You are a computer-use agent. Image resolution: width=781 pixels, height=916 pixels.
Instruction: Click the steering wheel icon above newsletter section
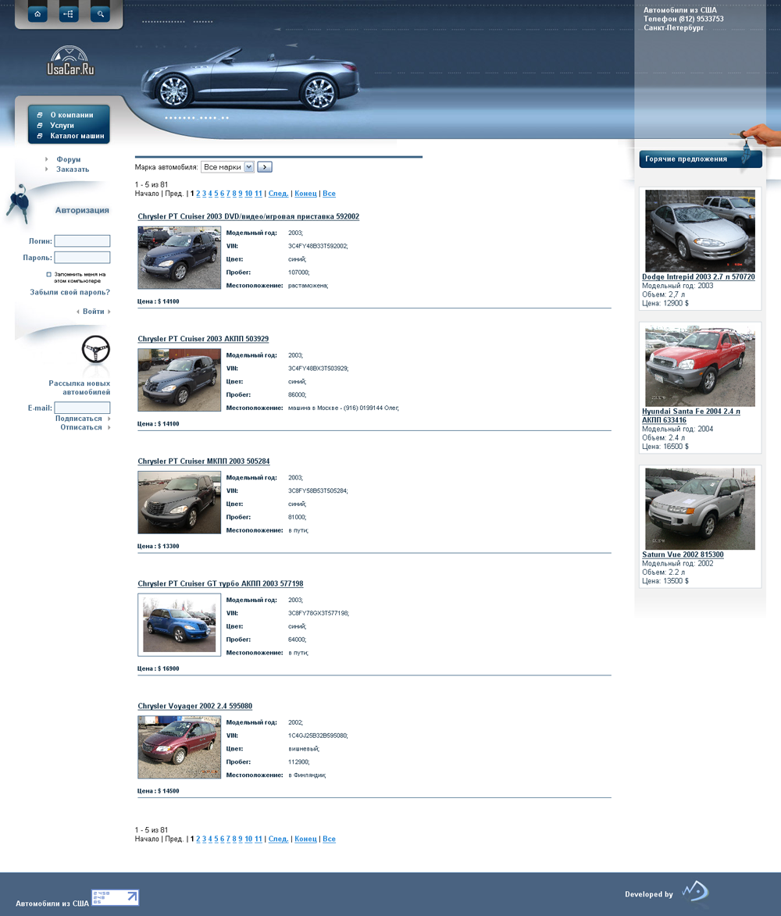[95, 350]
